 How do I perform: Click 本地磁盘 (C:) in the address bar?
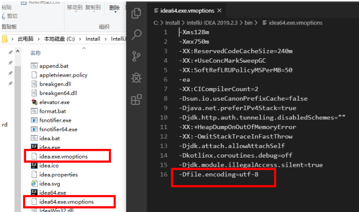click(x=59, y=39)
